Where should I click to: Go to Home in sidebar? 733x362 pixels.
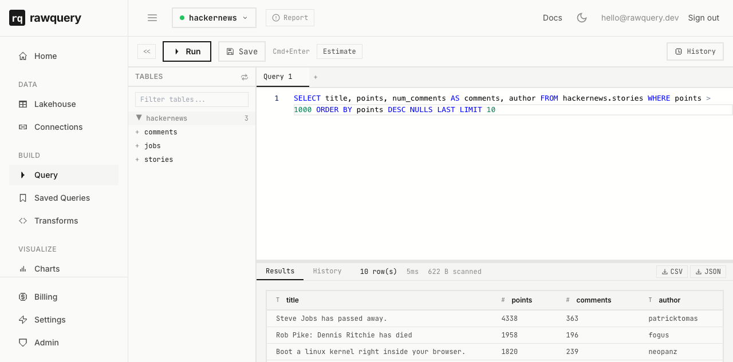click(x=64, y=56)
